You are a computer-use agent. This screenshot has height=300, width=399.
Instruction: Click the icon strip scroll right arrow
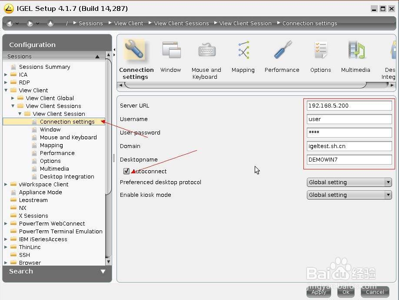392,85
